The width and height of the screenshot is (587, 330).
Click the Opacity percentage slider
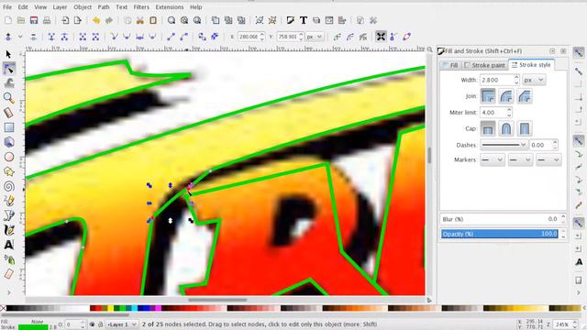coord(499,234)
